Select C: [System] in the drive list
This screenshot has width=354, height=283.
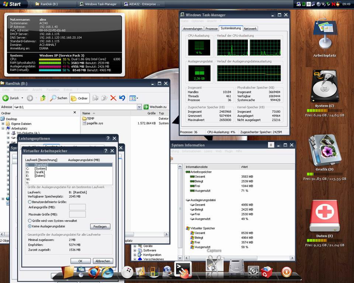pos(69,168)
